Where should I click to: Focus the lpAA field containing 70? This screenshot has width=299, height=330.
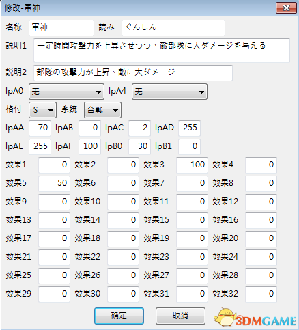point(40,128)
